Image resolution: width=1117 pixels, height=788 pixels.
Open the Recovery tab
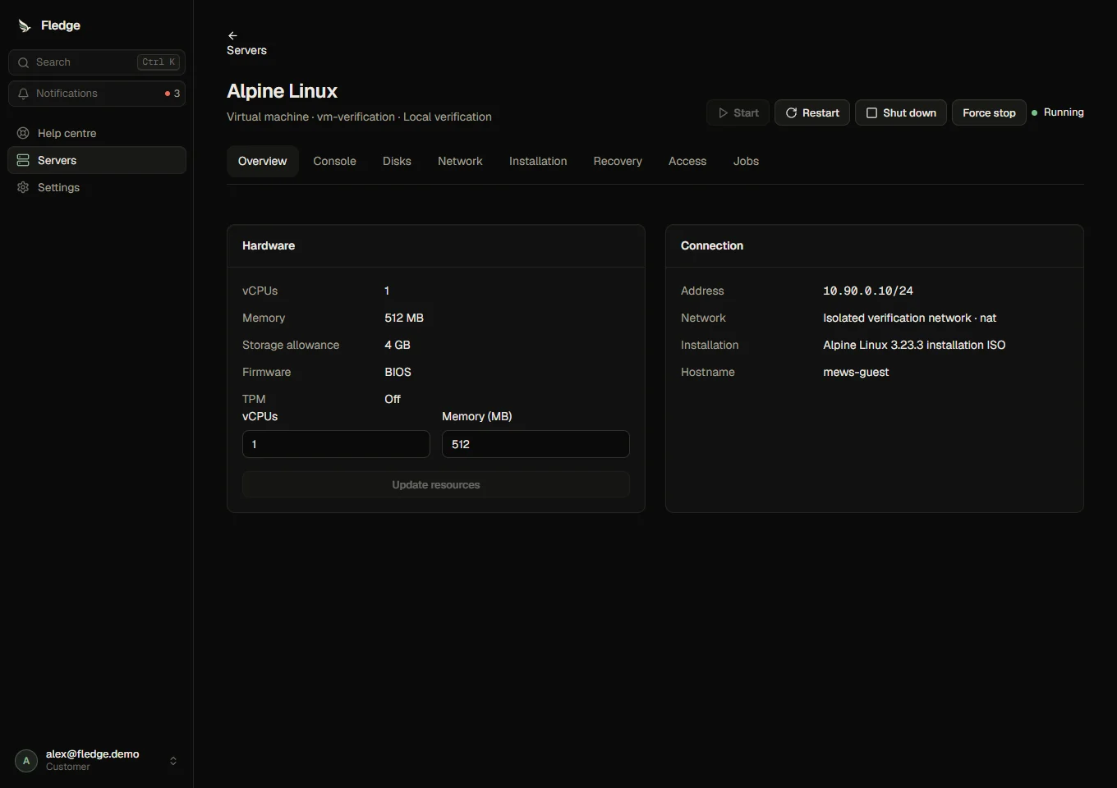coord(618,162)
